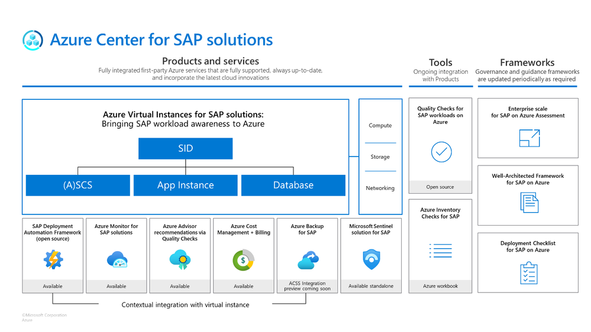This screenshot has height=332, width=591.
Task: Click the 'Fully integrated first-party Azure services' description
Action: pos(211,74)
